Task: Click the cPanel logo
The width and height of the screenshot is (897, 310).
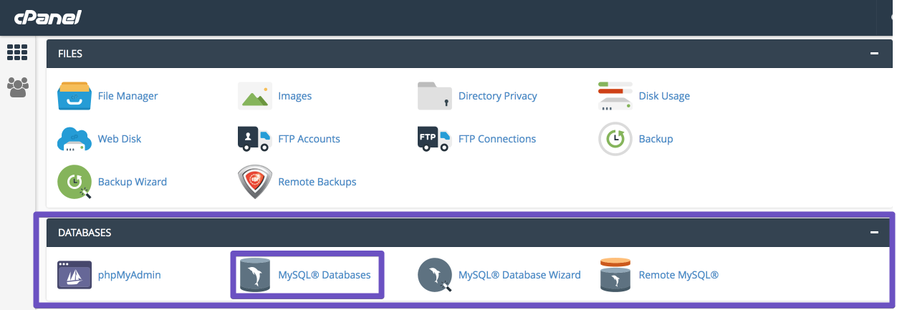Action: (47, 16)
